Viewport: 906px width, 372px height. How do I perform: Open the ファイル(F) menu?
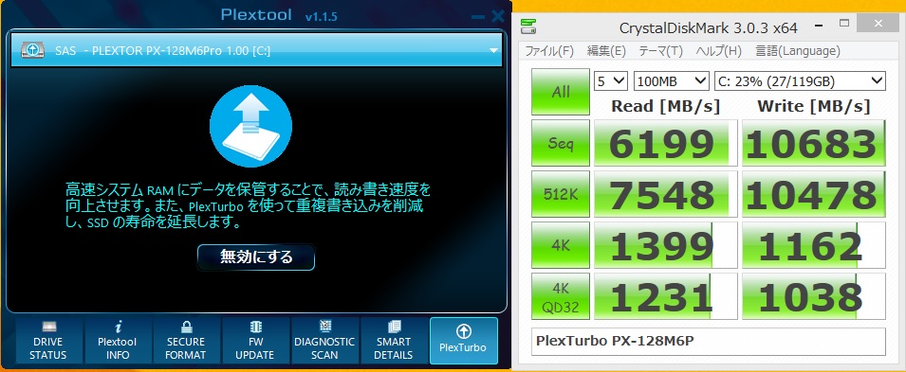(x=549, y=51)
